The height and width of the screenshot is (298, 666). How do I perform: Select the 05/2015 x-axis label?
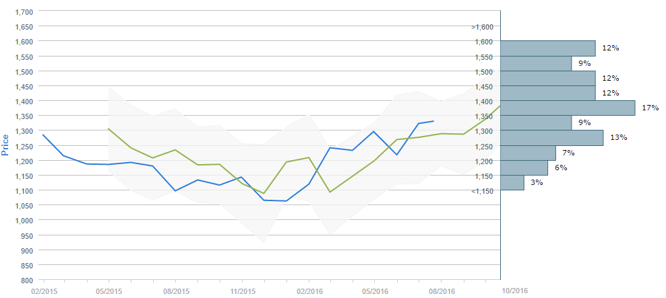[109, 291]
